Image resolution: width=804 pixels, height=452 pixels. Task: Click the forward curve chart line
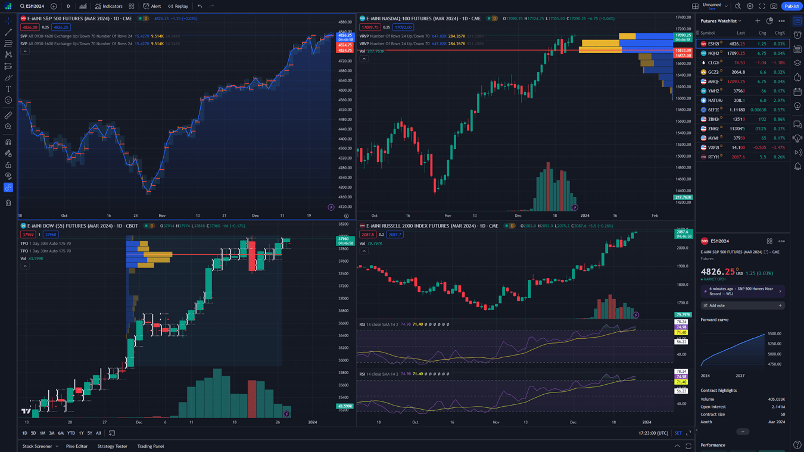point(733,347)
